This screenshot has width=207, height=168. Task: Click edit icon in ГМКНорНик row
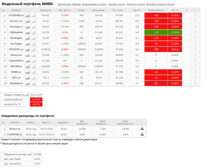(195, 32)
